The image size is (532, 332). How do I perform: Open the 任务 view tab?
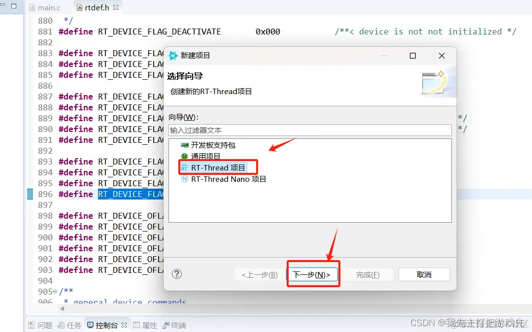click(x=69, y=325)
